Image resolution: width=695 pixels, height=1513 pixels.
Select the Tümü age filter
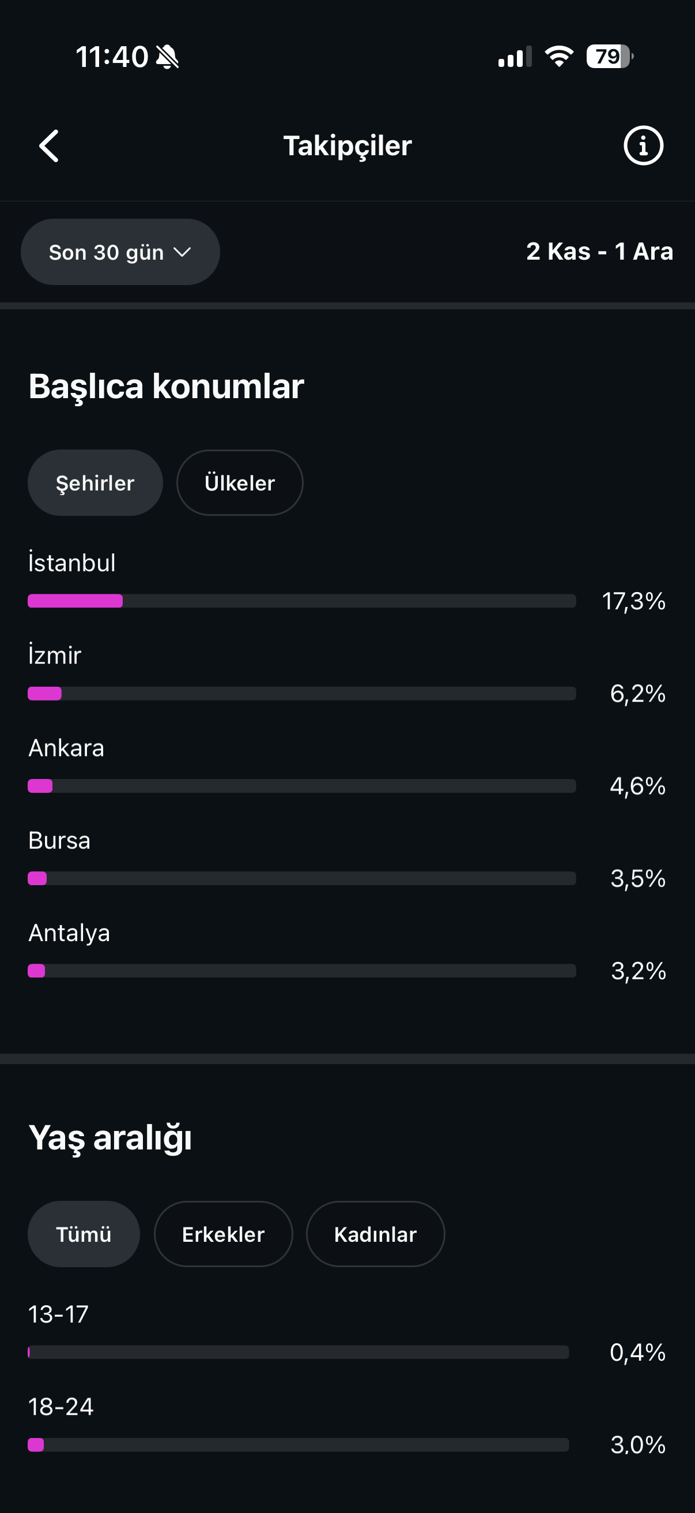[x=84, y=1234]
